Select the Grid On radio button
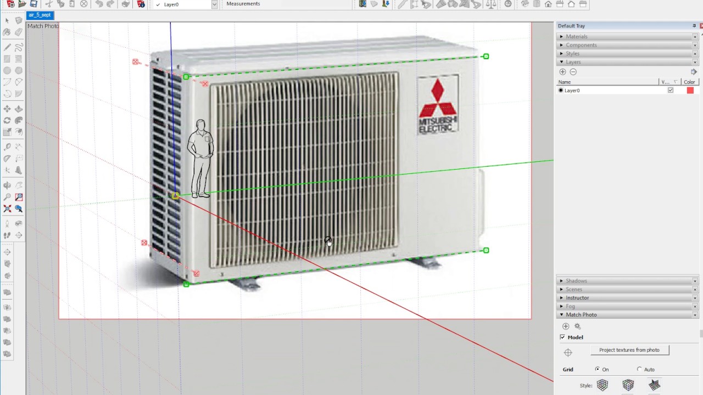The image size is (703, 395). click(597, 369)
